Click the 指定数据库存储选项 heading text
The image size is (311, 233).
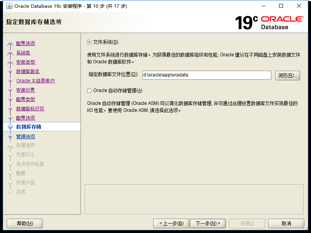point(34,22)
